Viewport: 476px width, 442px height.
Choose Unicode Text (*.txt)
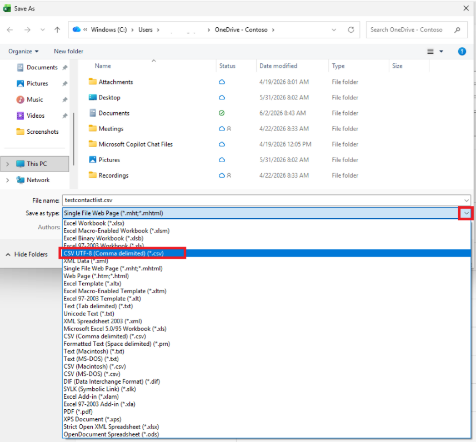click(x=267, y=314)
